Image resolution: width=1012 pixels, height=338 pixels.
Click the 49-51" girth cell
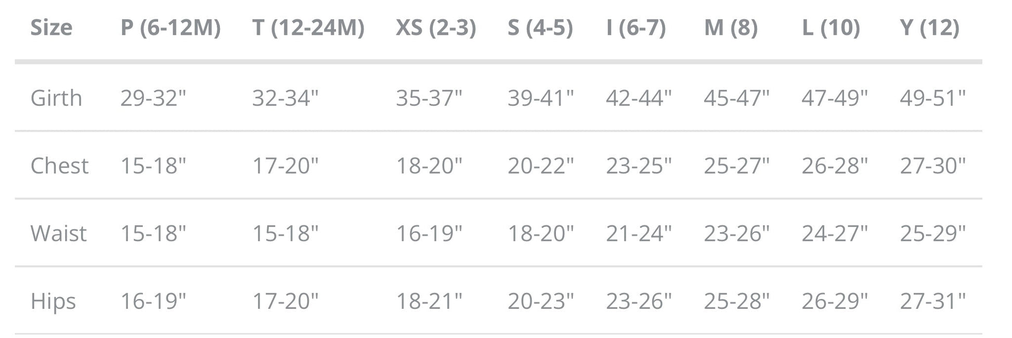(x=932, y=97)
